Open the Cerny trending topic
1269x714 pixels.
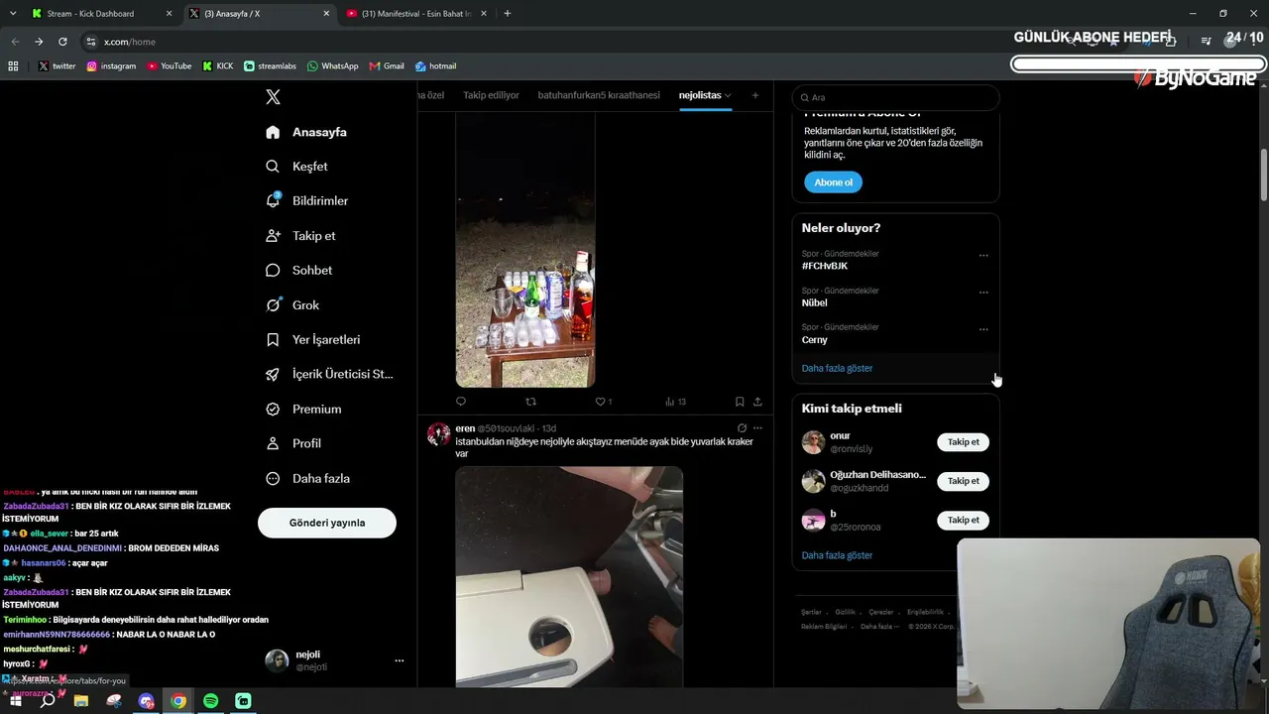click(815, 339)
